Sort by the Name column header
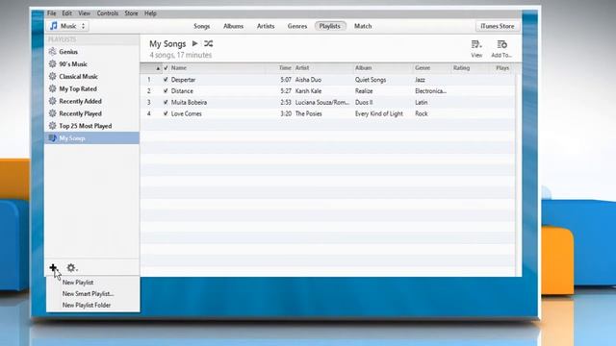The height and width of the screenshot is (346, 616). point(179,68)
